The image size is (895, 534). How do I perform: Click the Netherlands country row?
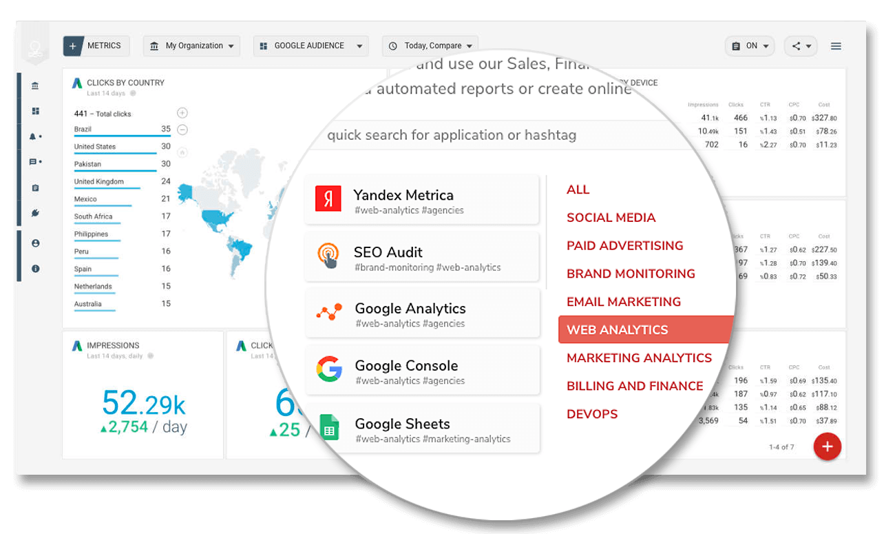pyautogui.click(x=123, y=287)
